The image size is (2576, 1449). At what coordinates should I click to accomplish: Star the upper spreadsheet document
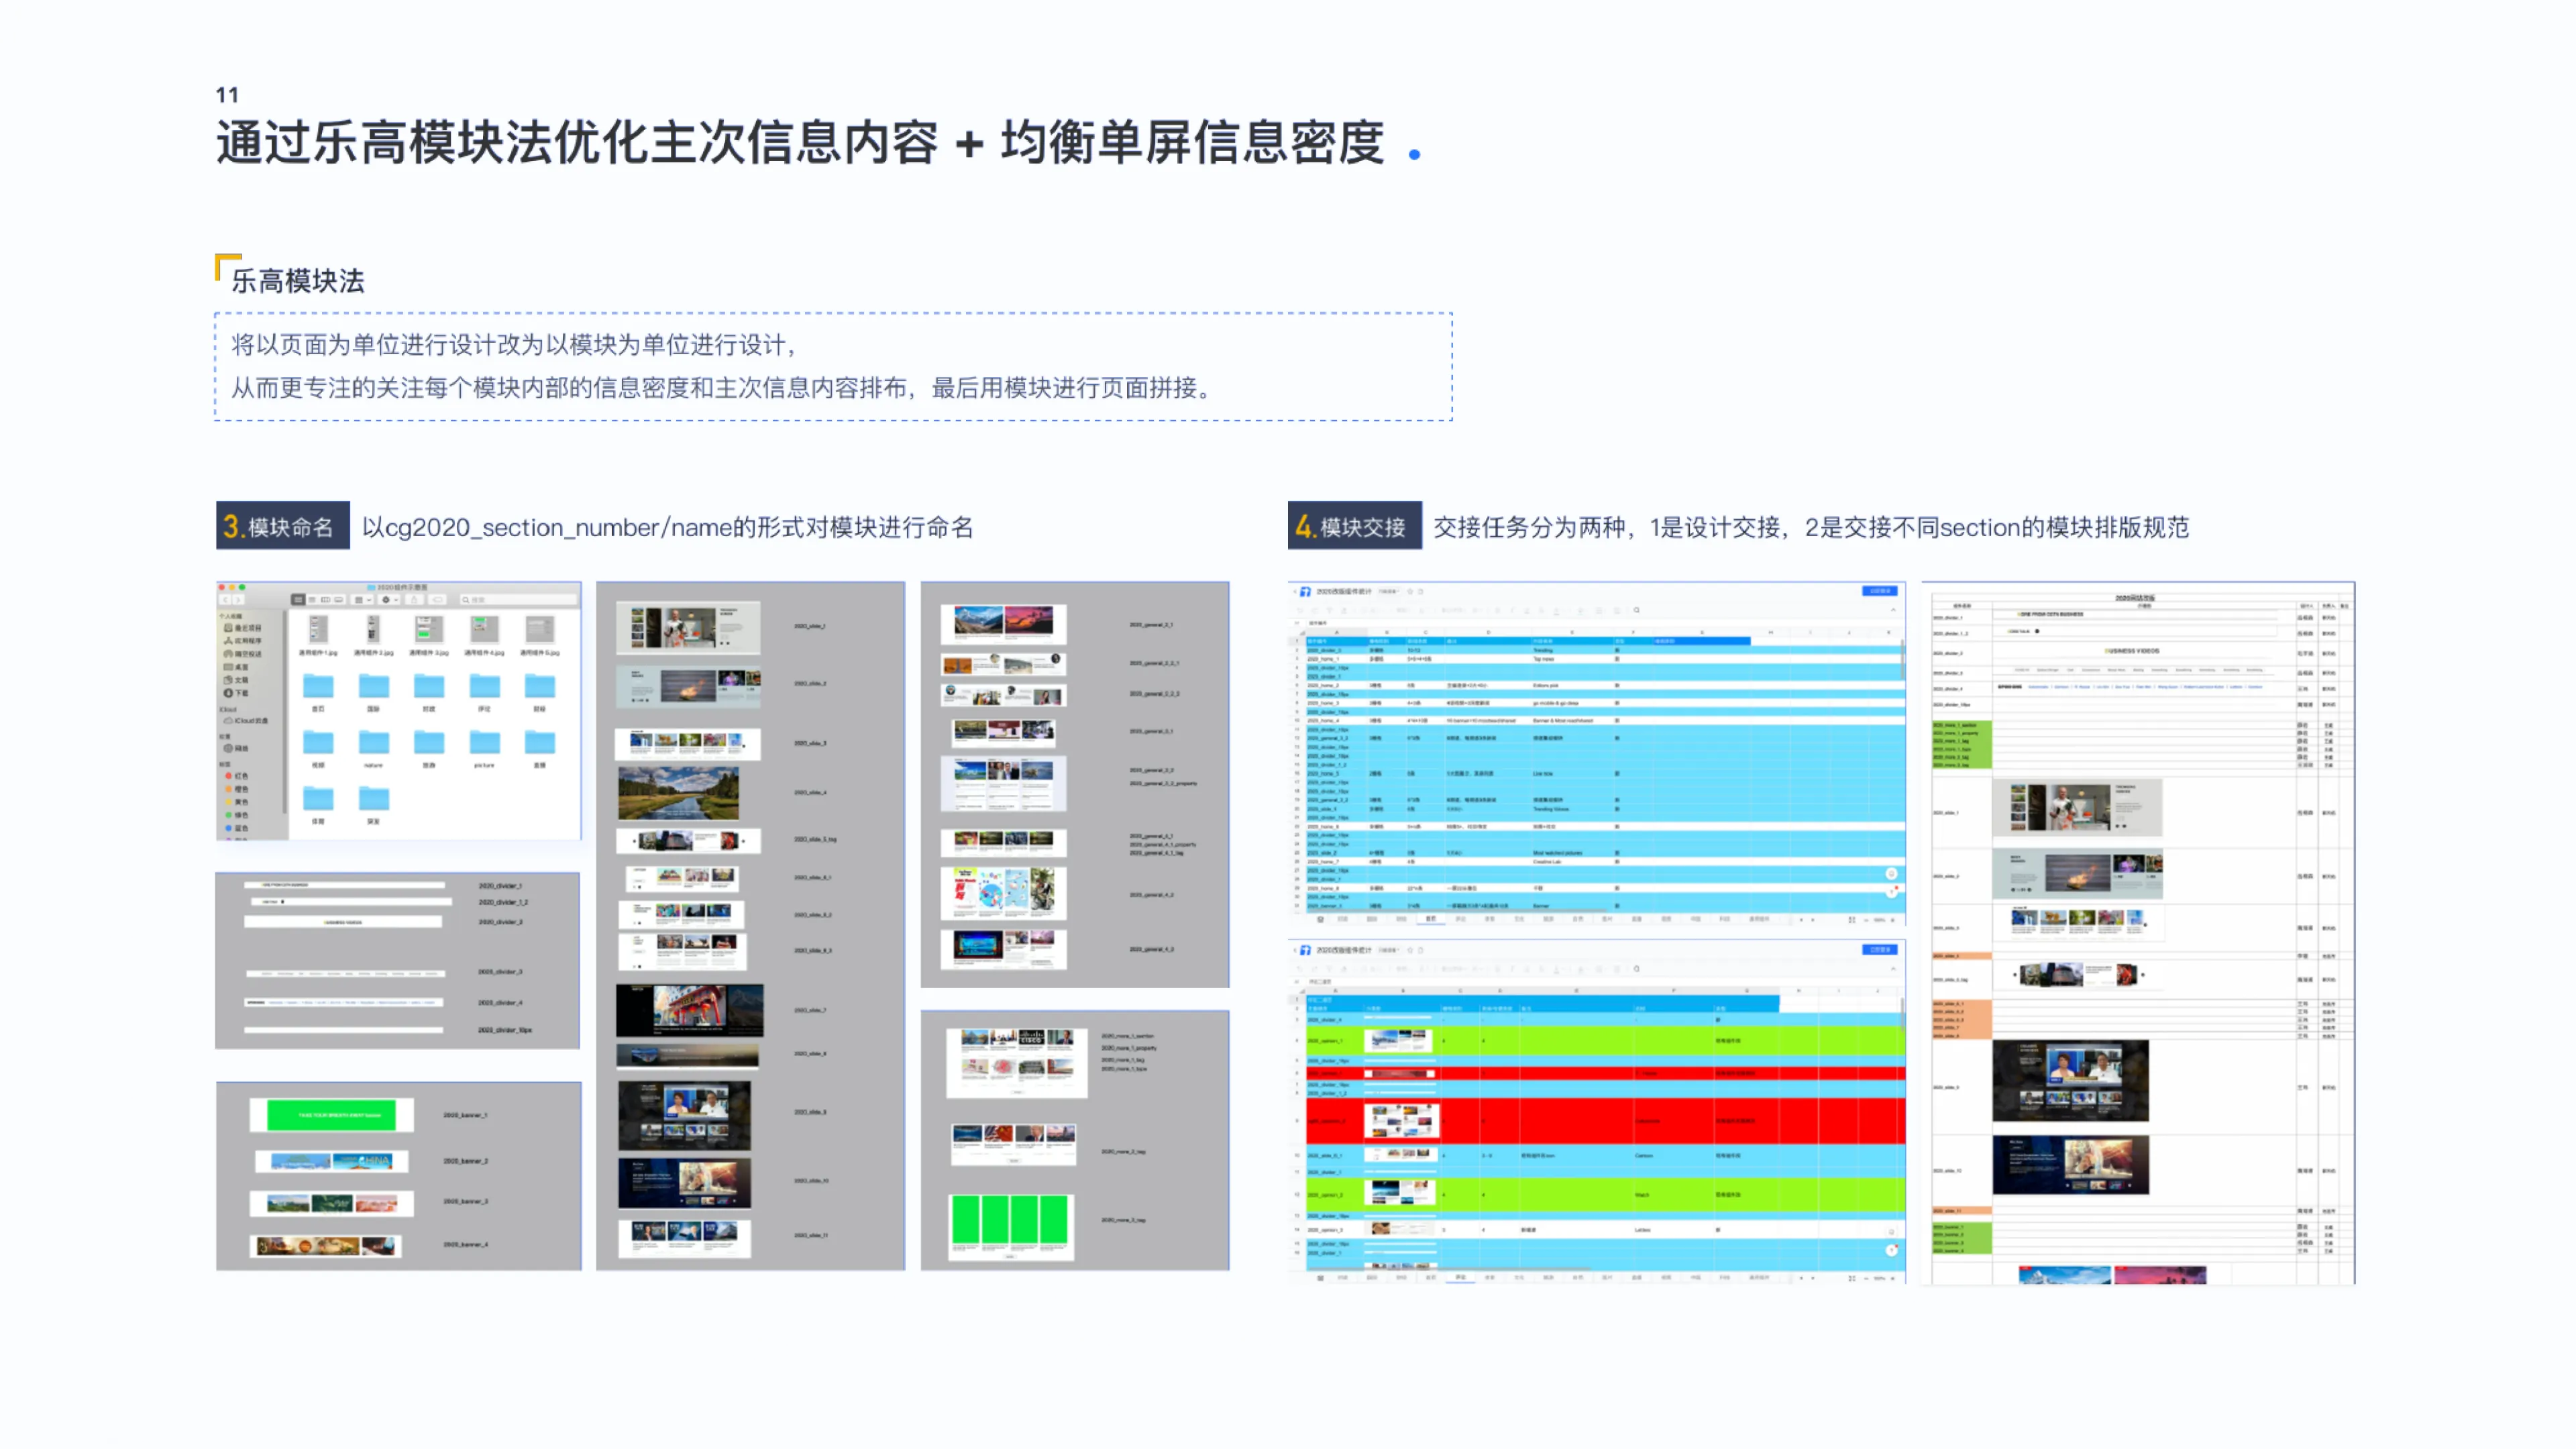(1410, 592)
